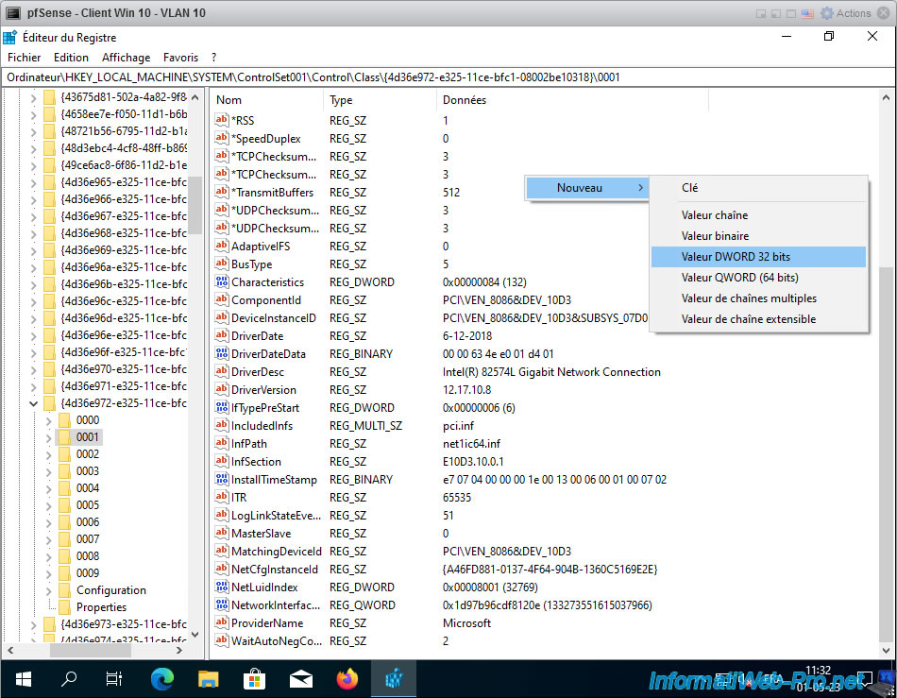The height and width of the screenshot is (698, 897).
Task: Open the Windows Start menu
Action: [x=23, y=679]
